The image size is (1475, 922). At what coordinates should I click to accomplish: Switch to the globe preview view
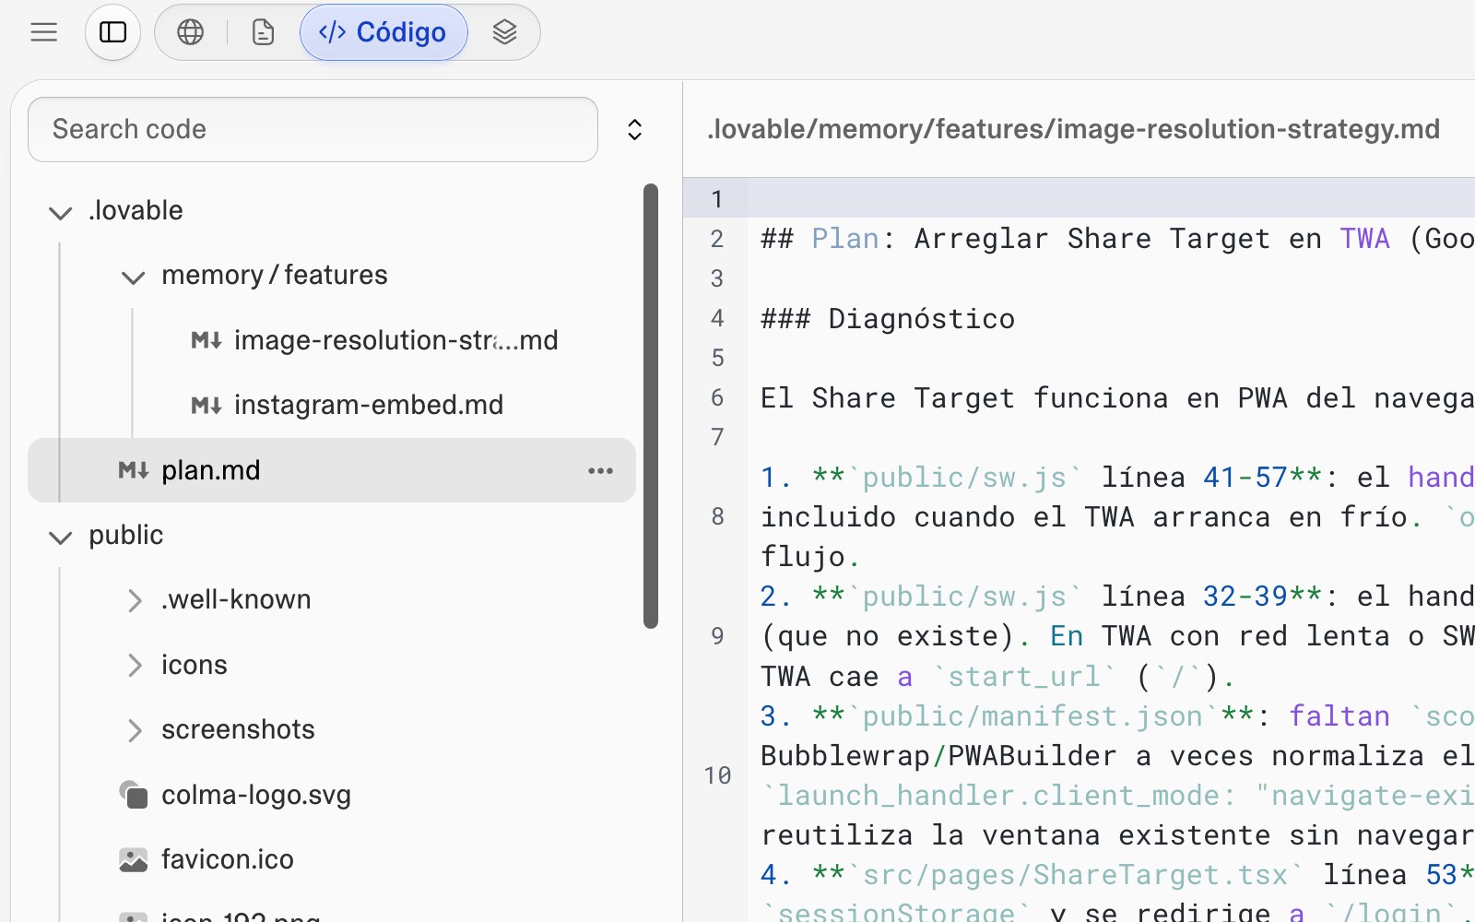[191, 32]
